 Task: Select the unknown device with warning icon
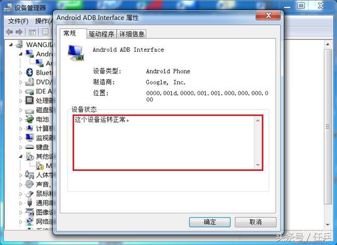40,166
